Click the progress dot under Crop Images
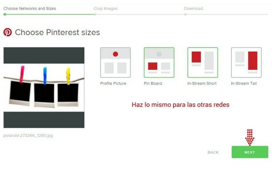The image size is (272, 170). pyautogui.click(x=95, y=14)
